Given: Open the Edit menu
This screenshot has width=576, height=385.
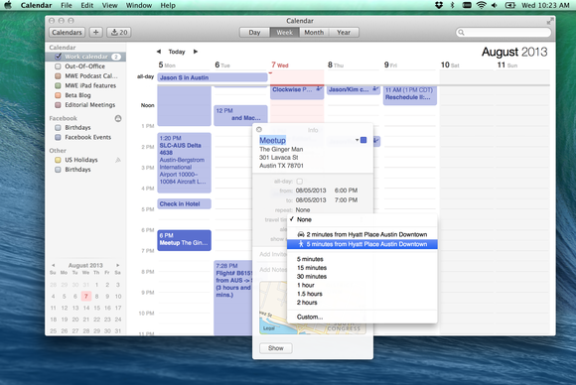Looking at the screenshot, I should coord(87,5).
